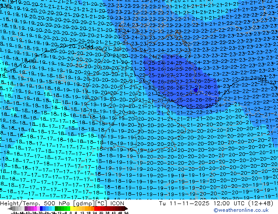Click the gray left arrow of the color scale
Viewport: 278px width, 214px height.
click(10, 209)
